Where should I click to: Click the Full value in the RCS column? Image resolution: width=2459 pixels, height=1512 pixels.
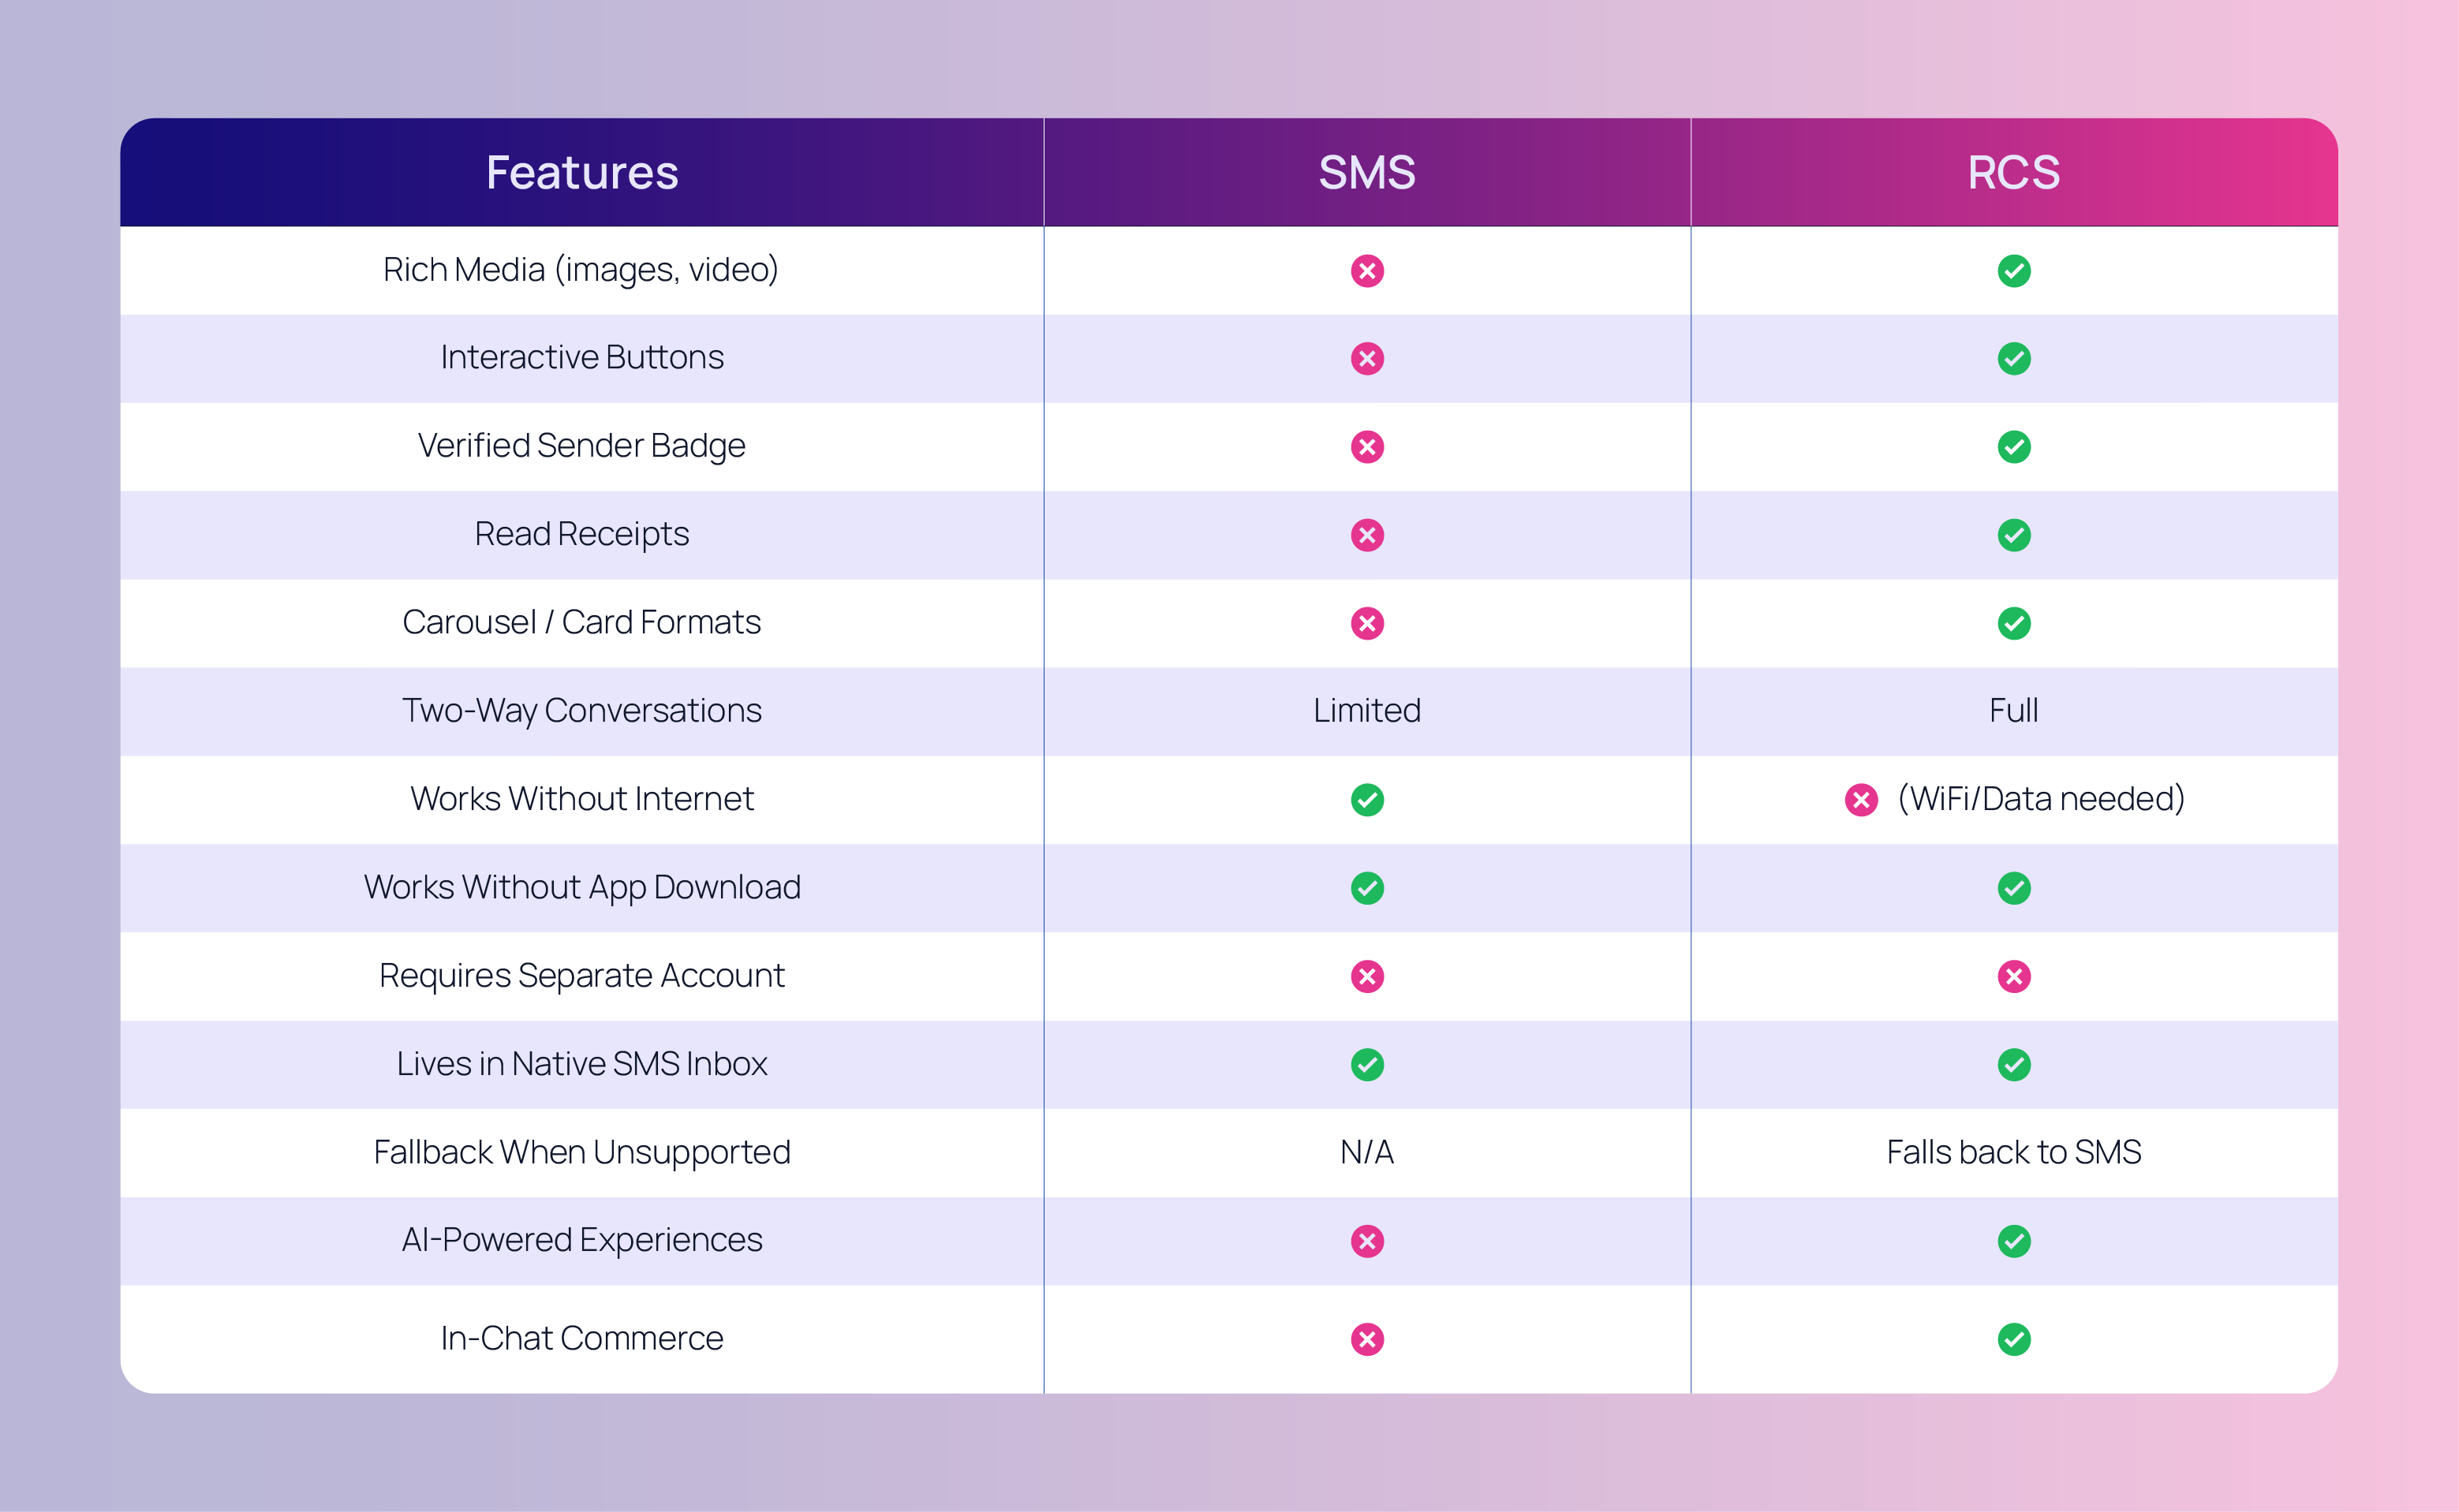(2013, 711)
